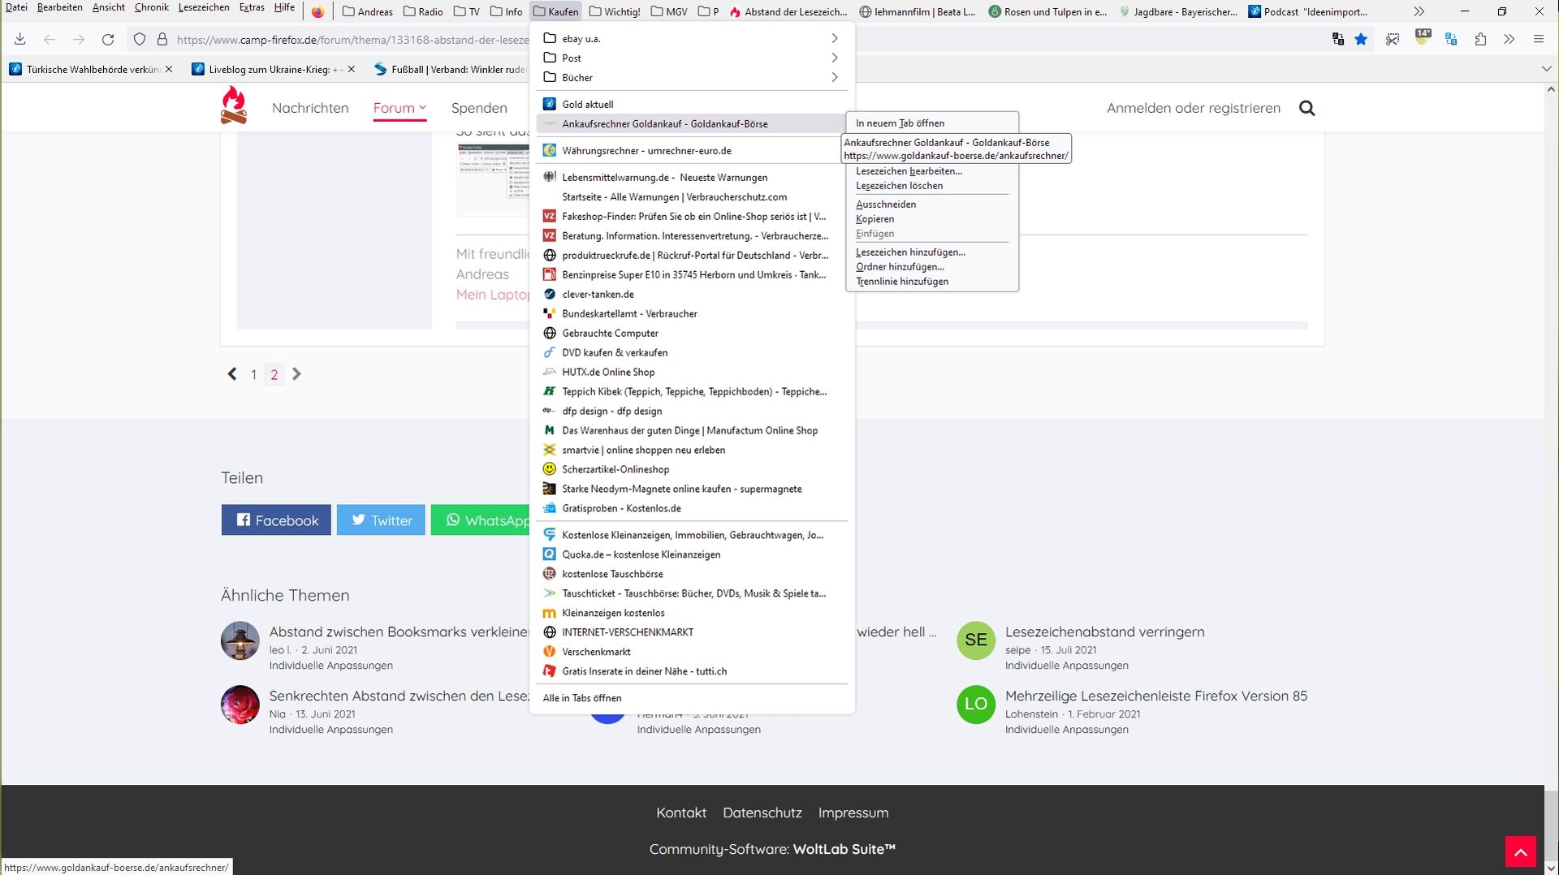Screen dimensions: 1559x875
Task: Go to page 1 of the thread
Action: coord(253,374)
